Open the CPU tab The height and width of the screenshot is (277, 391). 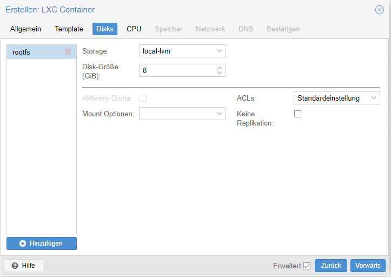[x=134, y=29]
